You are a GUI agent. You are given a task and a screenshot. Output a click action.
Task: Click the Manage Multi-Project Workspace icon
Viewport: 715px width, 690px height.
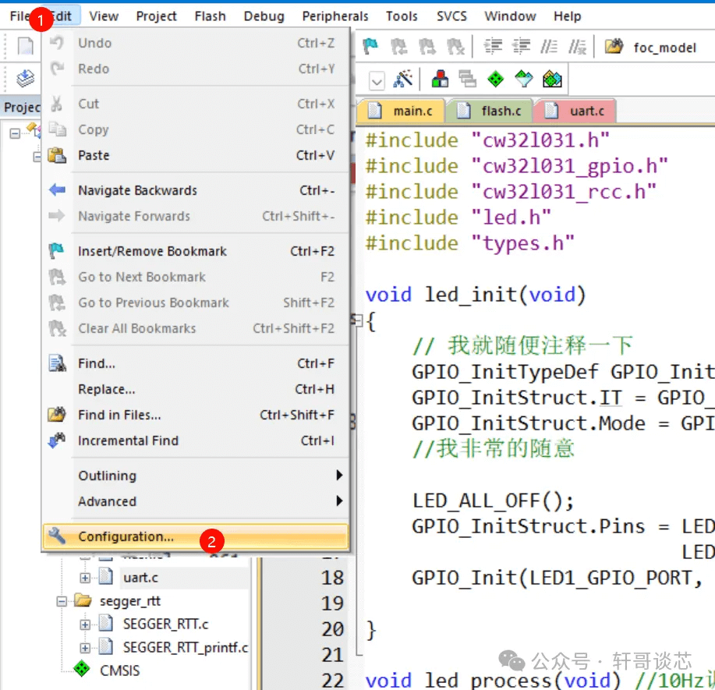[x=468, y=80]
